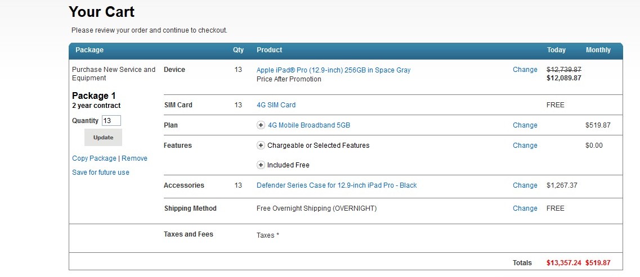This screenshot has width=640, height=277.
Task: Change the Accessories selection
Action: [525, 185]
